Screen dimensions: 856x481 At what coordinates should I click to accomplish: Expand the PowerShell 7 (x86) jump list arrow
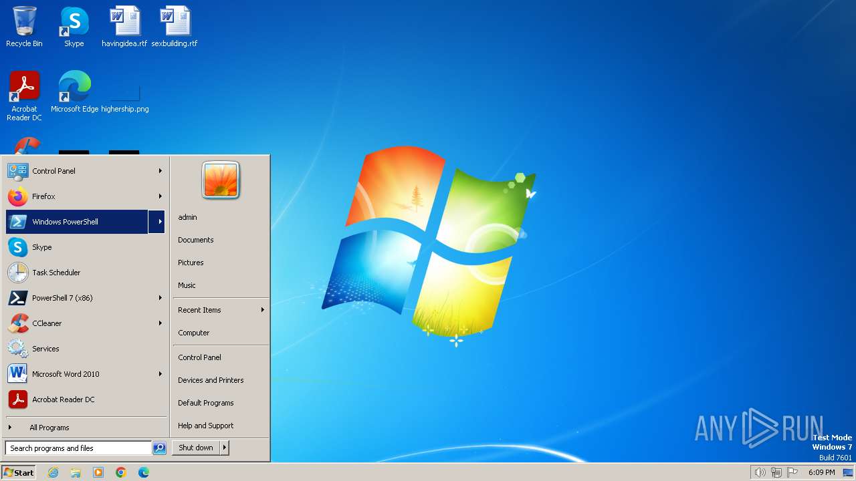(160, 298)
